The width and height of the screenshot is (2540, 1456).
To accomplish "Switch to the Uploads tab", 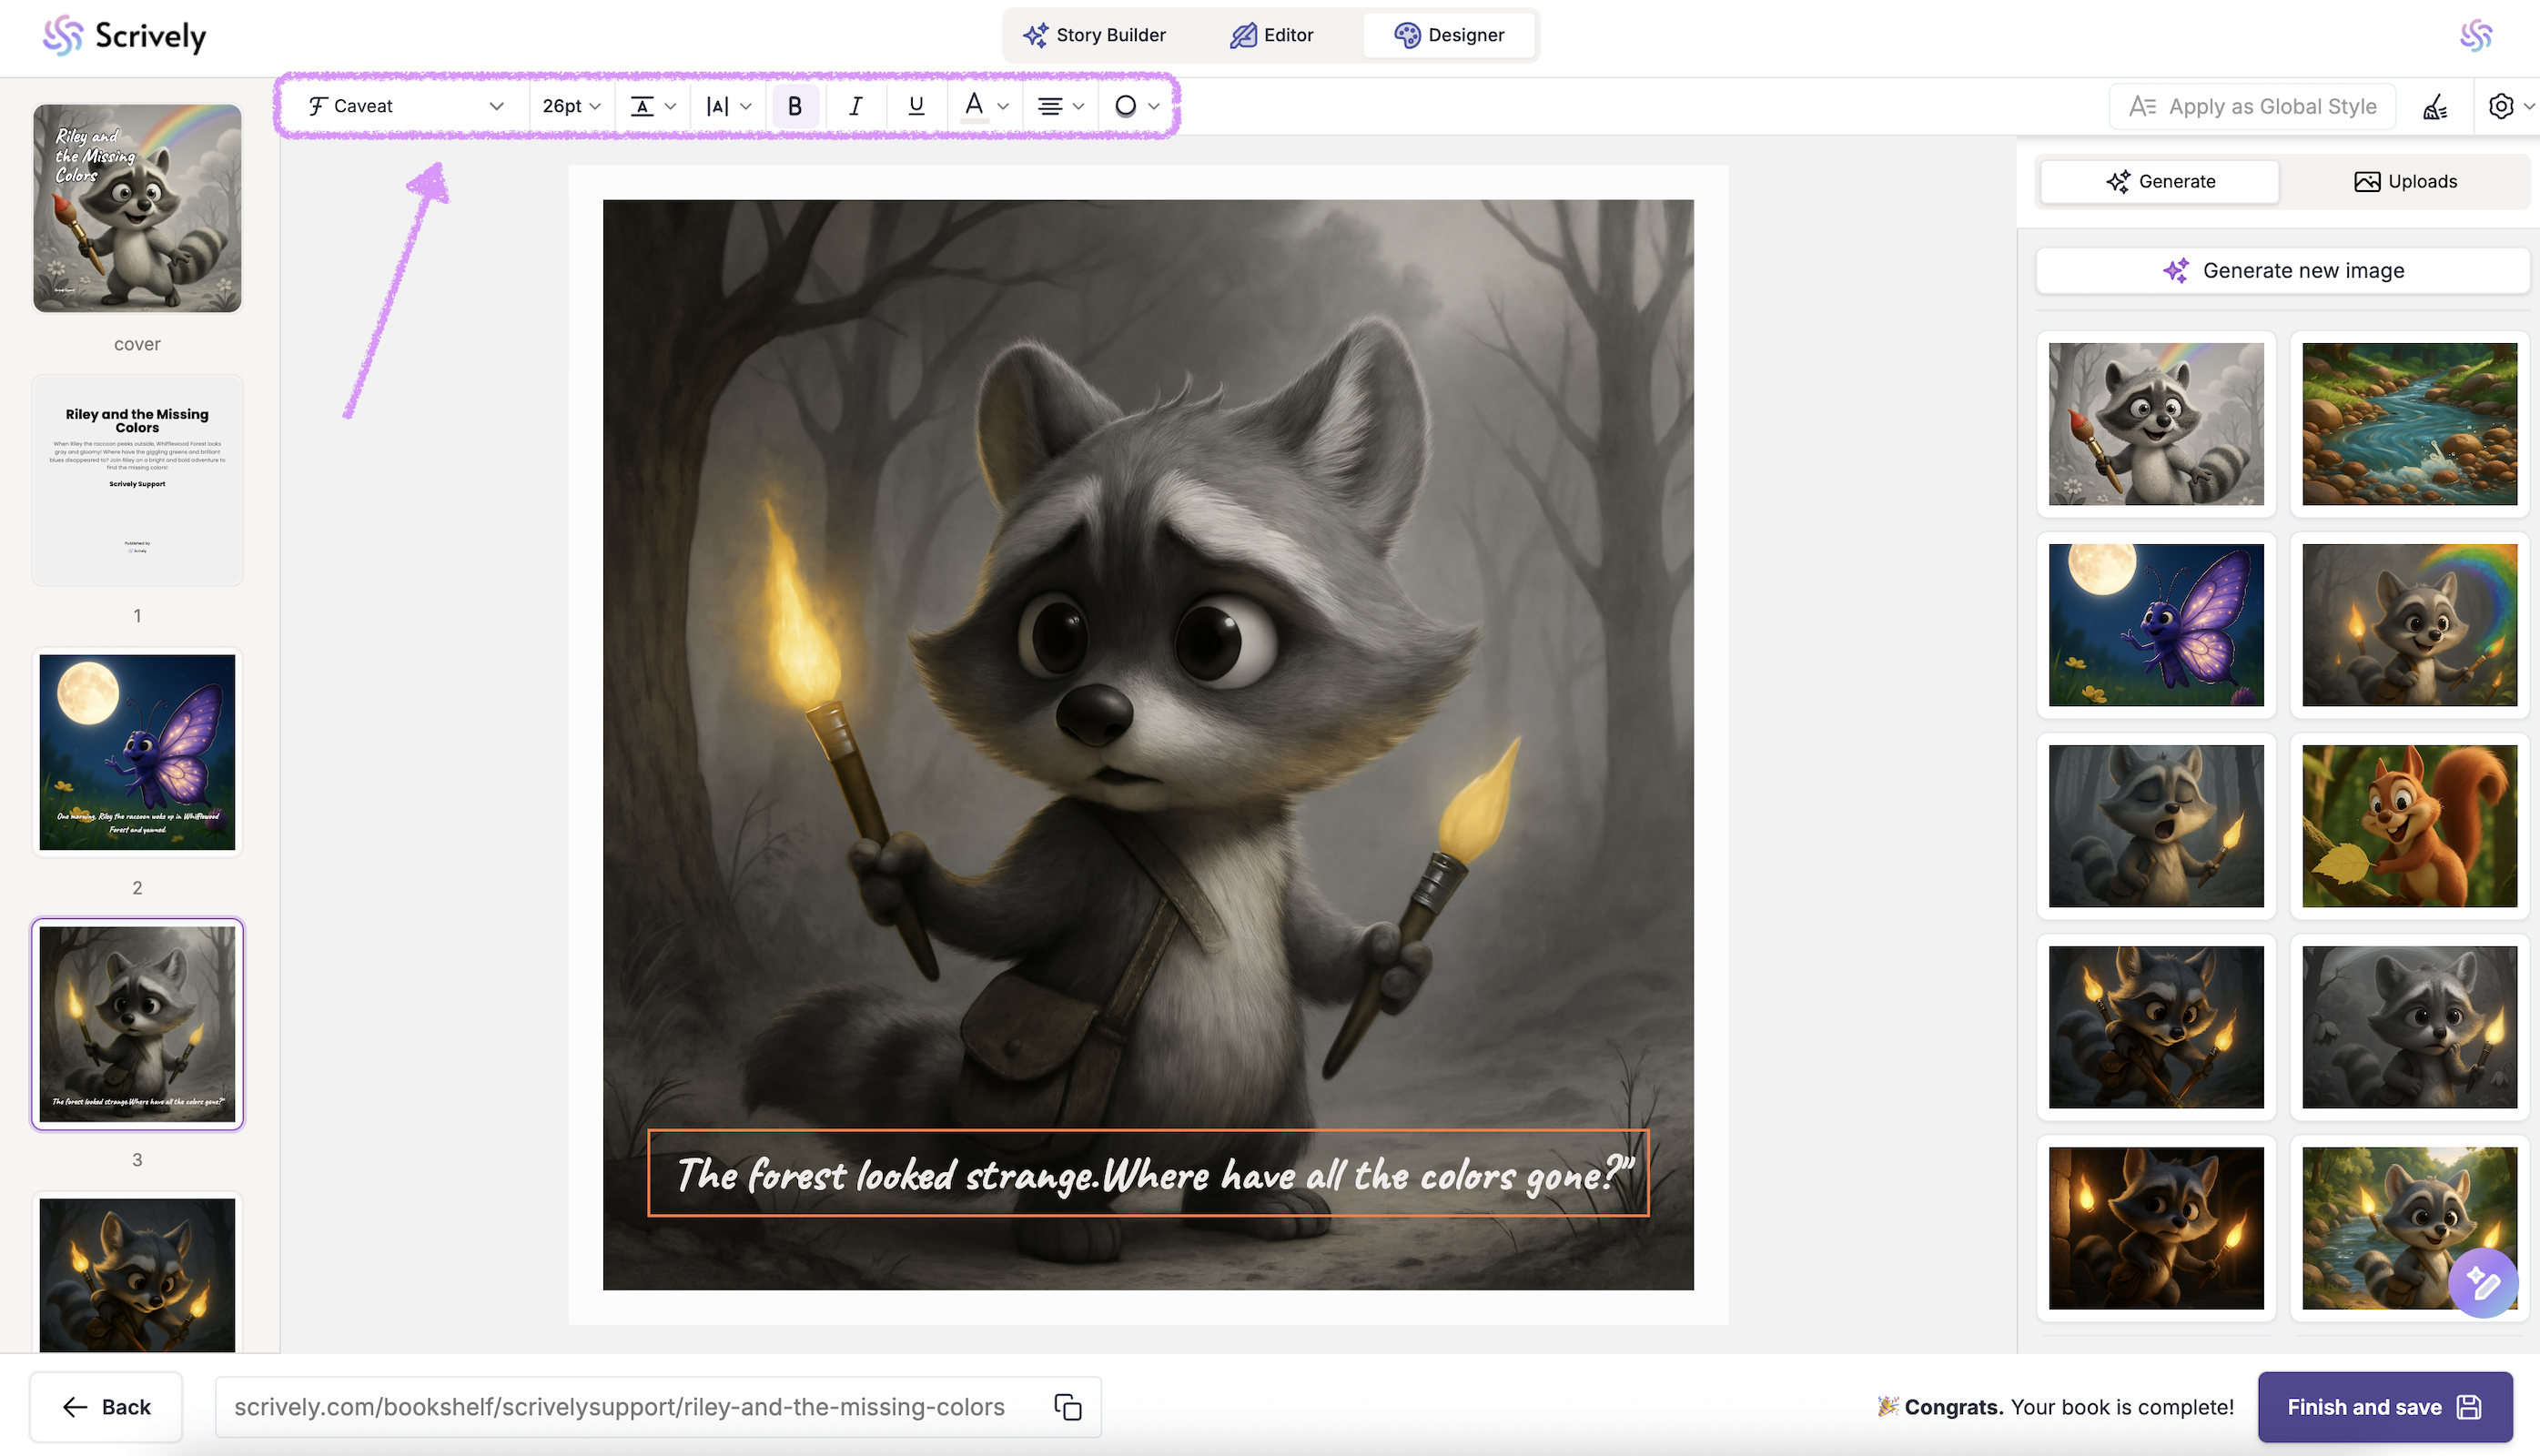I will [x=2404, y=181].
